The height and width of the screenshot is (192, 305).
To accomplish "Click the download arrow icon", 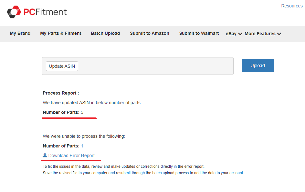I will tap(45, 155).
